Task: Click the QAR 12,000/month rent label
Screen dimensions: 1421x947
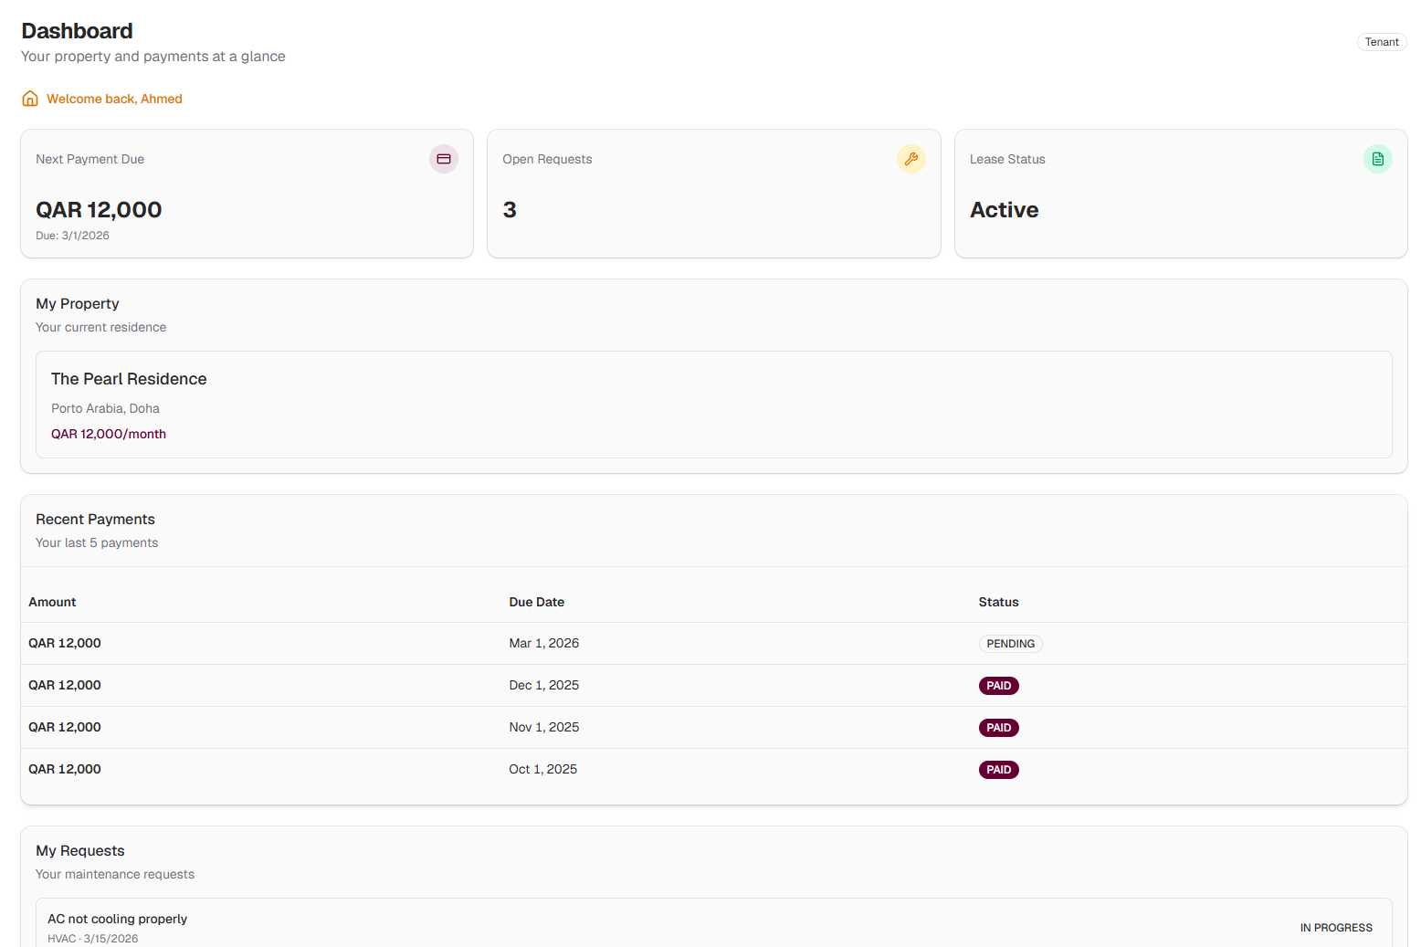Action: tap(109, 434)
